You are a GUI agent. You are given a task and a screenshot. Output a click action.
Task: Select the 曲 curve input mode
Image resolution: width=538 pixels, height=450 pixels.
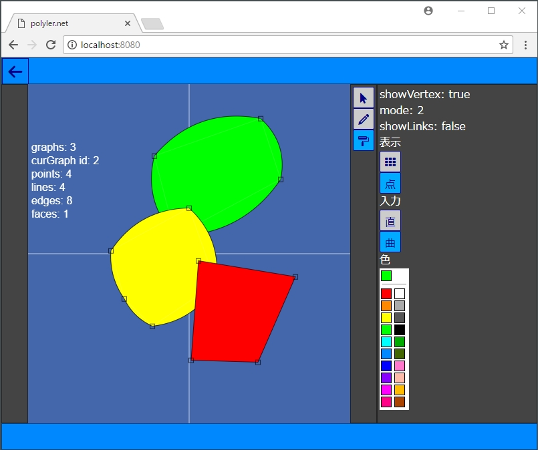click(x=390, y=242)
